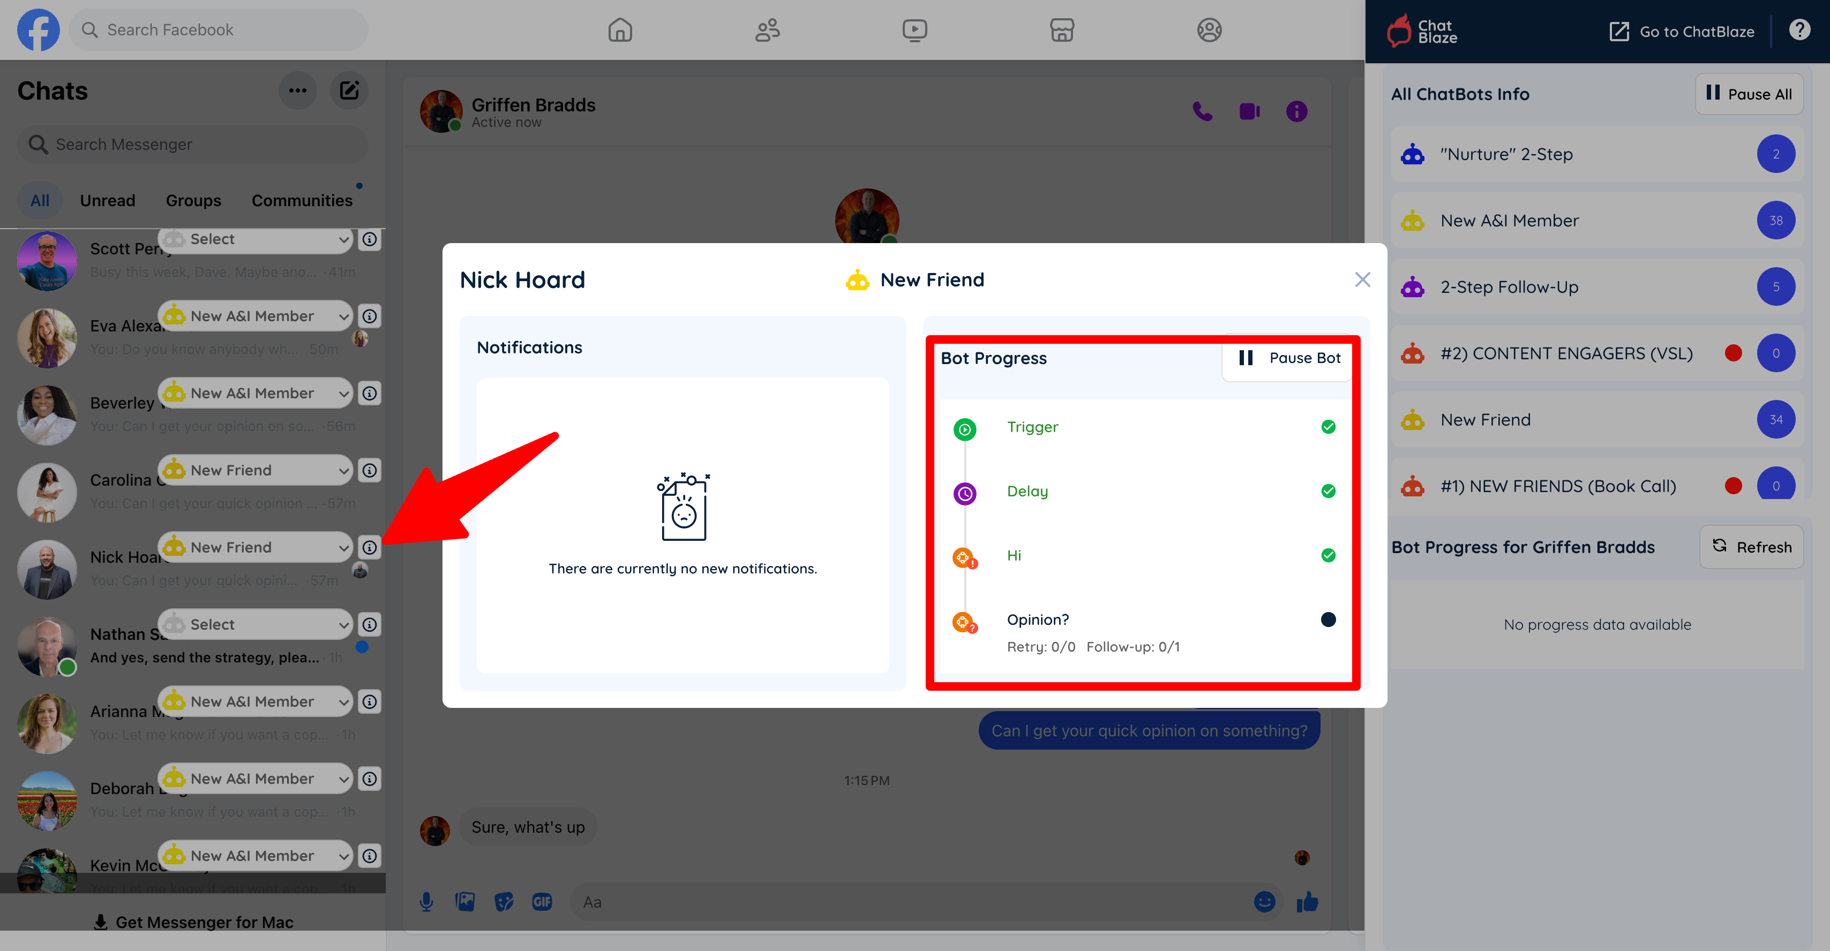Click the Facebook Marketplace icon in top navigation
Viewport: 1830px width, 951px height.
click(x=1062, y=30)
